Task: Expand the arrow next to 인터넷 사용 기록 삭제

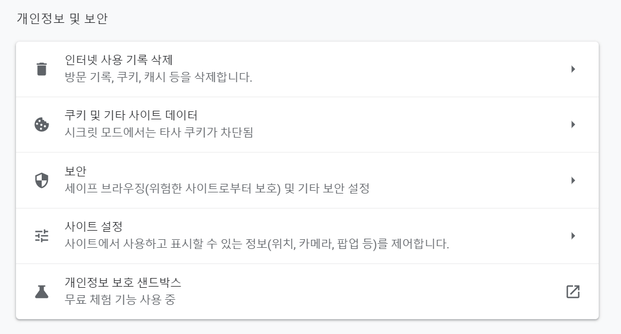Action: tap(573, 69)
